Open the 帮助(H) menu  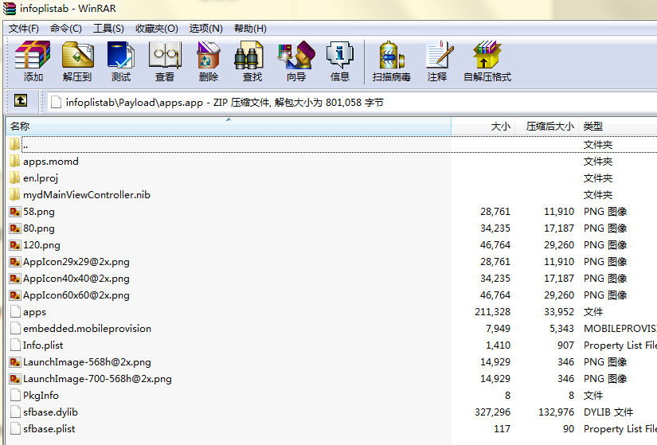(x=250, y=29)
